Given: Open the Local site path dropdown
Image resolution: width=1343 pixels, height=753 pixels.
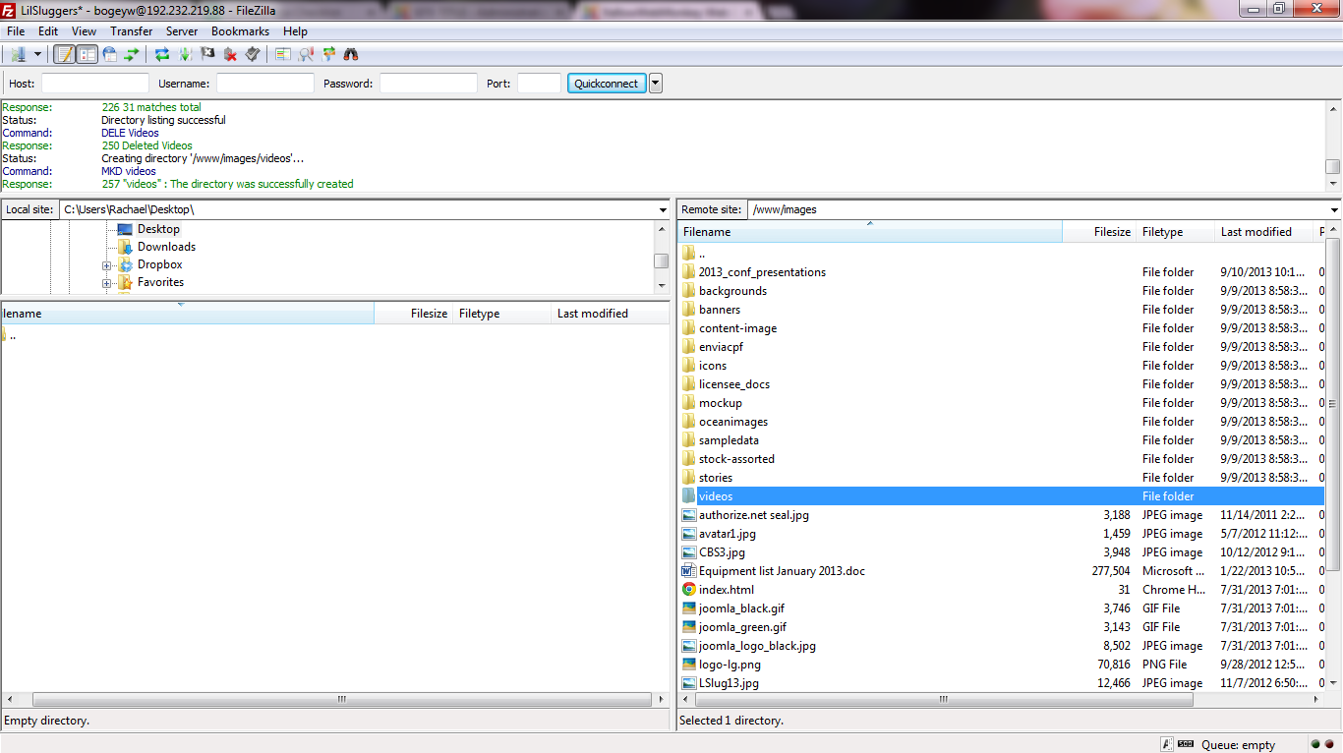Looking at the screenshot, I should pos(664,209).
